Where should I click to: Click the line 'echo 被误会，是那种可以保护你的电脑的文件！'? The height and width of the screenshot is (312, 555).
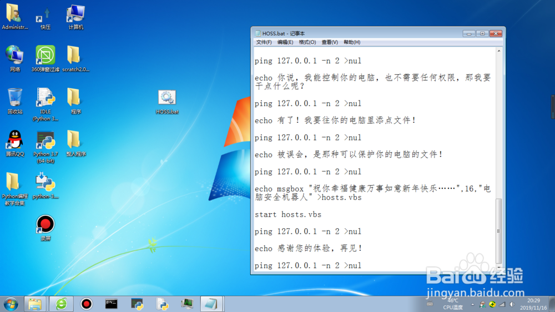[x=349, y=154]
